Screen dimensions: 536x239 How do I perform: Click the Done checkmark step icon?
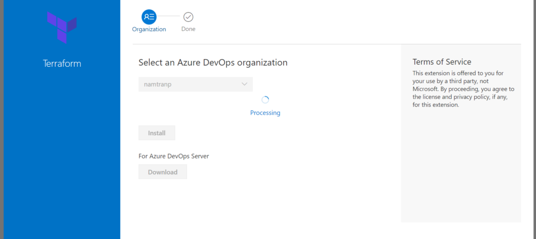(x=188, y=17)
